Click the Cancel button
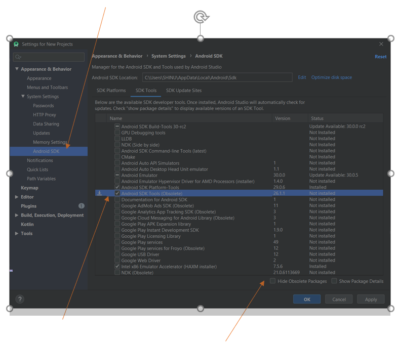Screen dimensions: 398x343 tap(339, 299)
